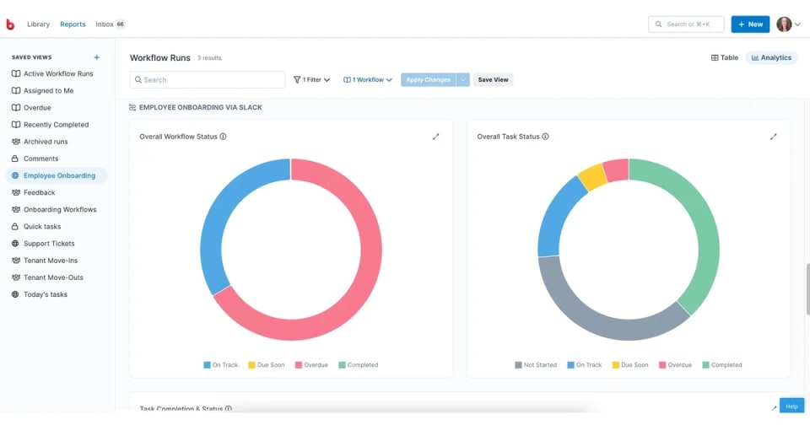Switch to Table view
810x425 pixels.
(x=725, y=58)
